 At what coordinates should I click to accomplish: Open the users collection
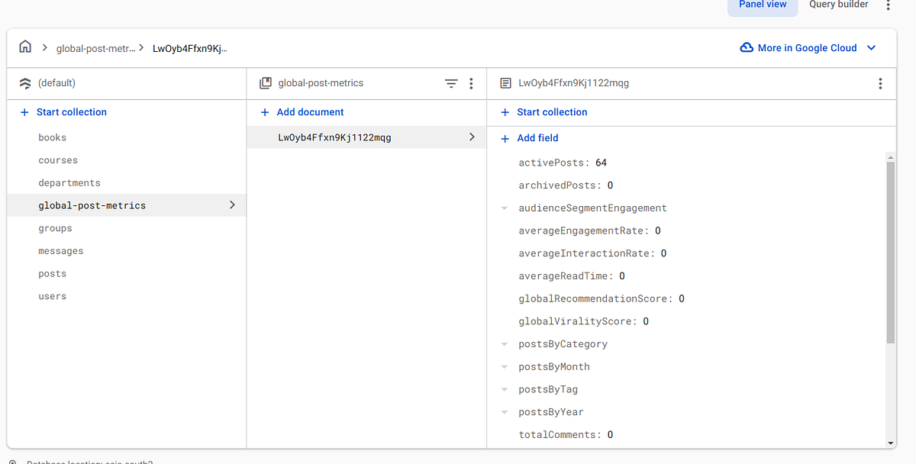pyautogui.click(x=53, y=296)
